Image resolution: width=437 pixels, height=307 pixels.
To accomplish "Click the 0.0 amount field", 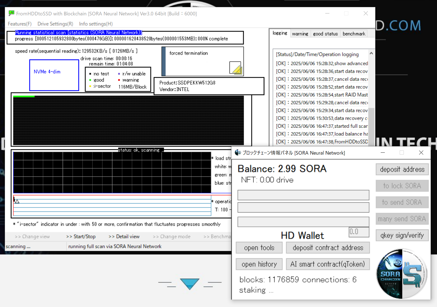I will point(359,232).
